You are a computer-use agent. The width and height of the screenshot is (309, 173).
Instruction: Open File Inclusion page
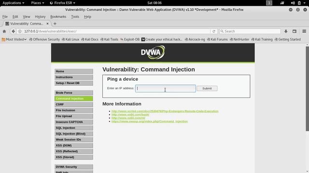pyautogui.click(x=74, y=111)
